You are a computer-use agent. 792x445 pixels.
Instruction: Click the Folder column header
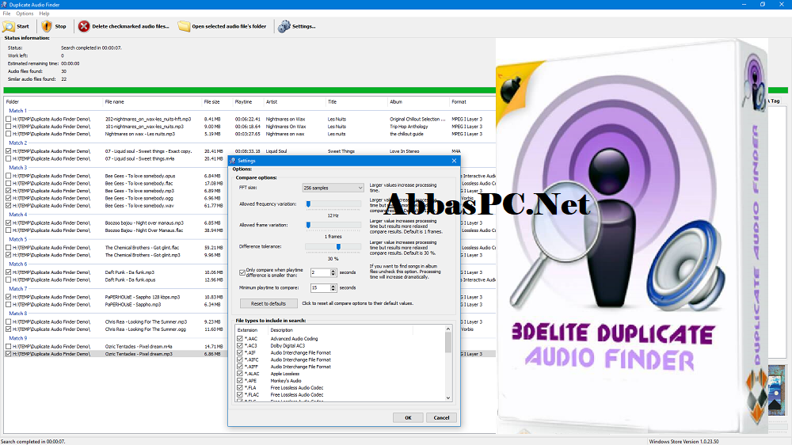[13, 101]
